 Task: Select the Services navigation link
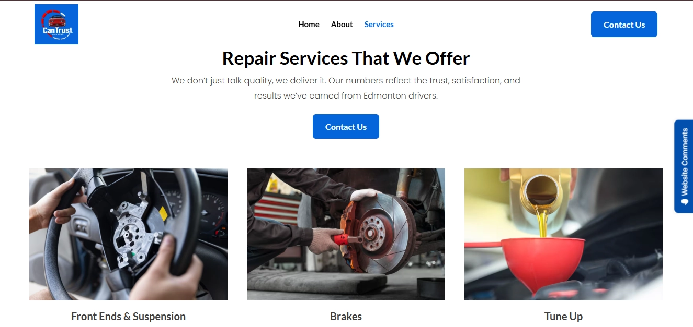[x=379, y=25]
